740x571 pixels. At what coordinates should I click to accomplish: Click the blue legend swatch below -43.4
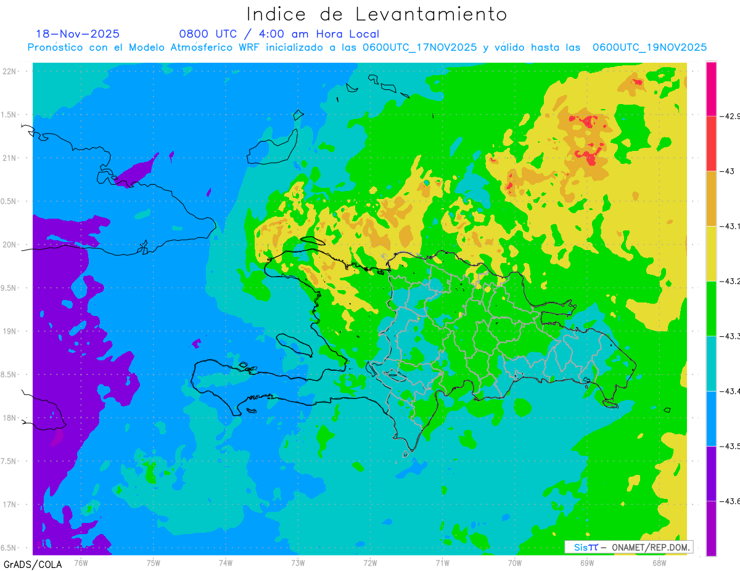pyautogui.click(x=711, y=418)
